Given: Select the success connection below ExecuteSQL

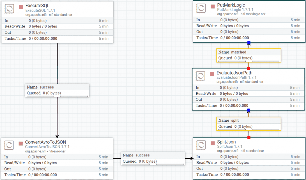Looking at the screenshot, I should [x=57, y=90].
